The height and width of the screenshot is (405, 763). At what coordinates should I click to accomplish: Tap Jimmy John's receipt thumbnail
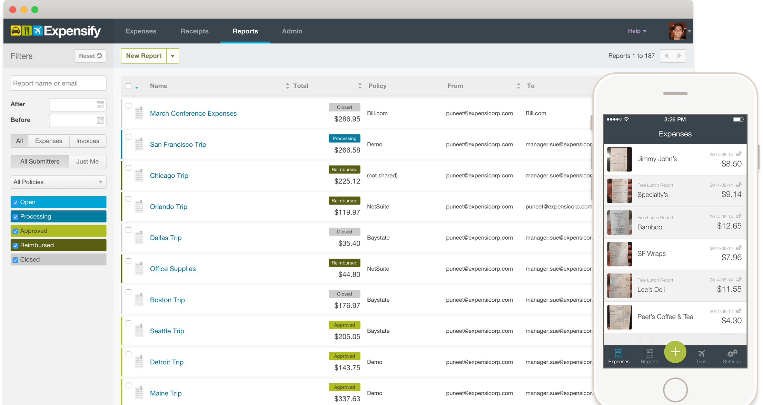[620, 159]
